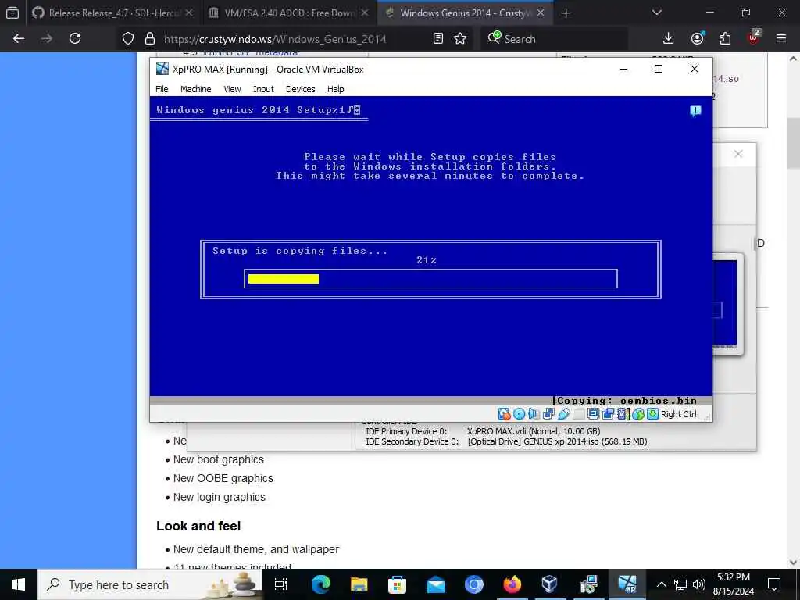
Task: Open the optical drive indicator in VirtualBox status bar
Action: (x=520, y=414)
